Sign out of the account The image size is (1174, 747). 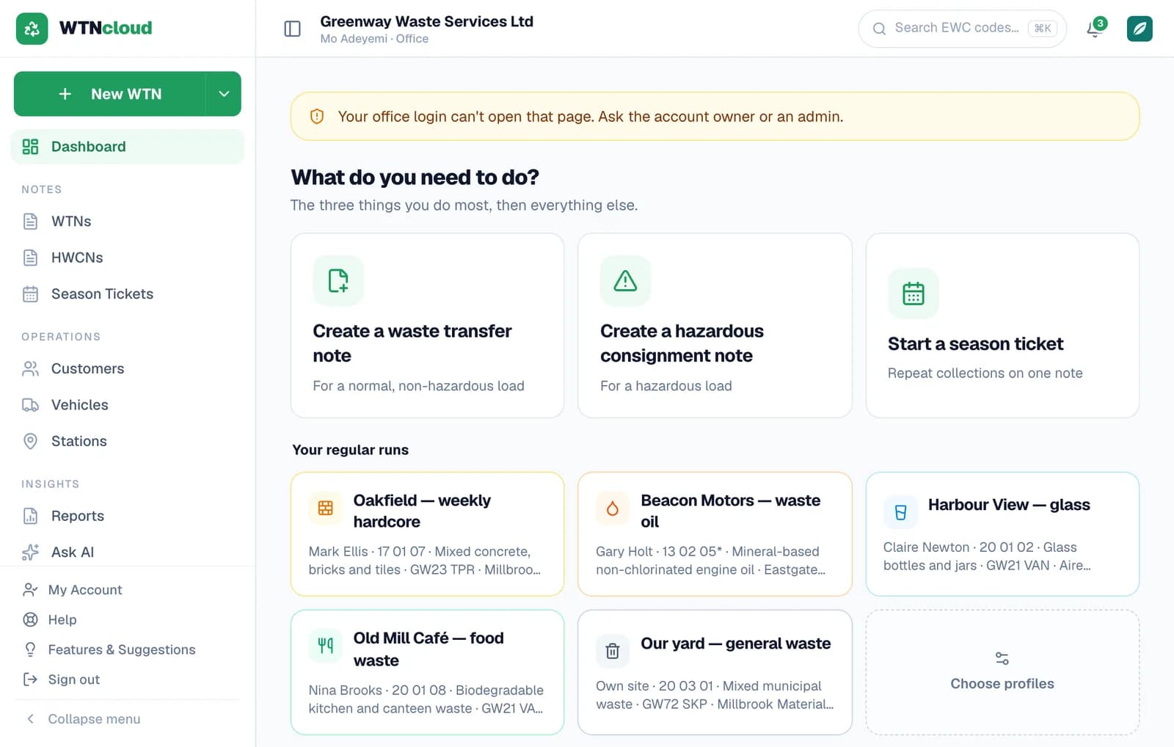(128, 679)
